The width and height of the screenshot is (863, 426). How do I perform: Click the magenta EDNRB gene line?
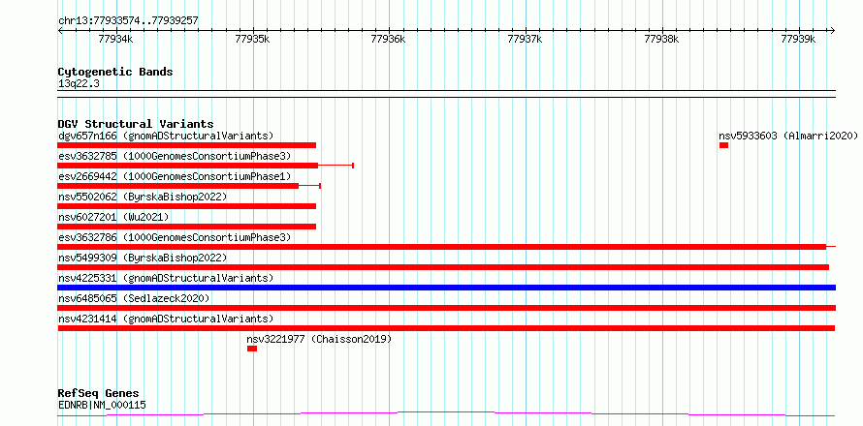446,414
